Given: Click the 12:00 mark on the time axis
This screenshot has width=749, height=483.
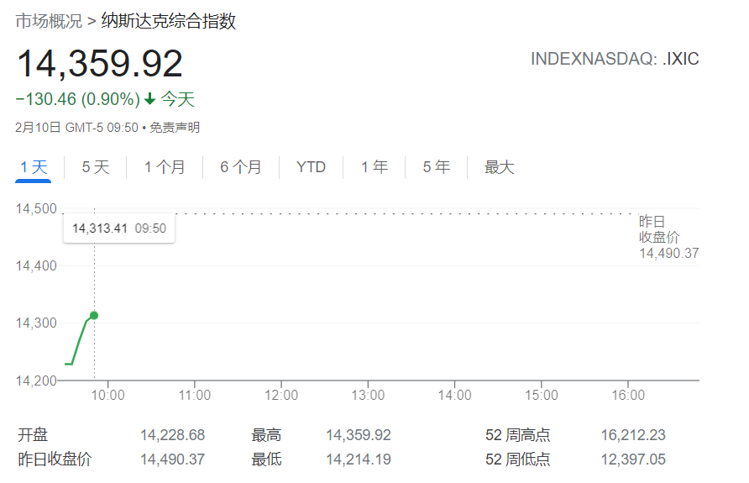Looking at the screenshot, I should 281,396.
